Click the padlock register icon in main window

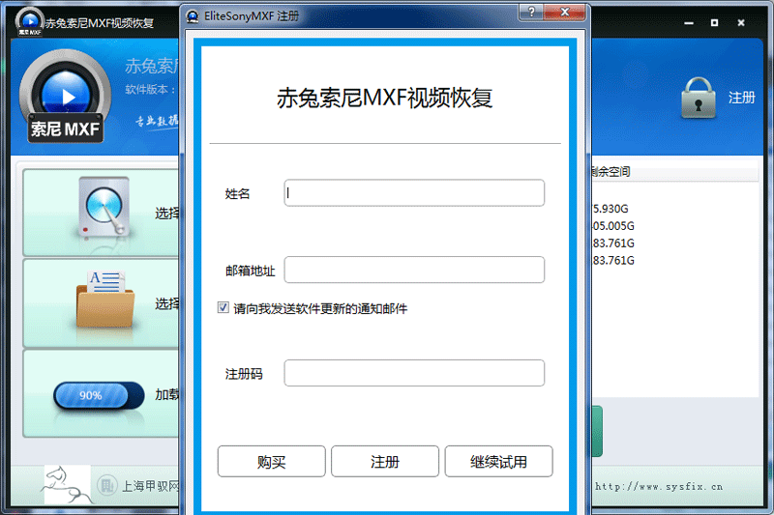(x=699, y=98)
